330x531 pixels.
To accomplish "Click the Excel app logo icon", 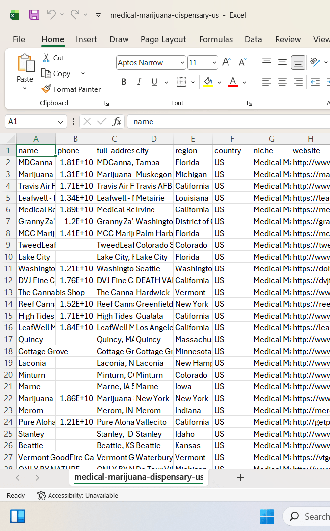I will click(x=14, y=15).
